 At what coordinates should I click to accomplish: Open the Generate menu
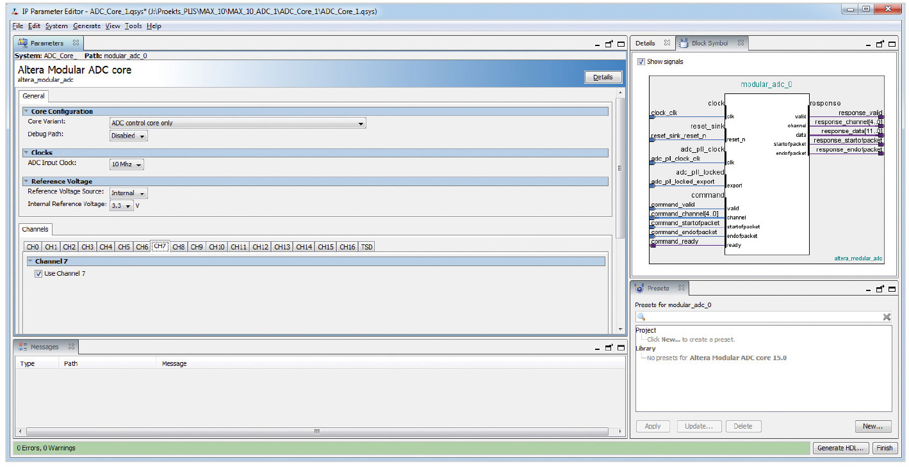tap(86, 26)
